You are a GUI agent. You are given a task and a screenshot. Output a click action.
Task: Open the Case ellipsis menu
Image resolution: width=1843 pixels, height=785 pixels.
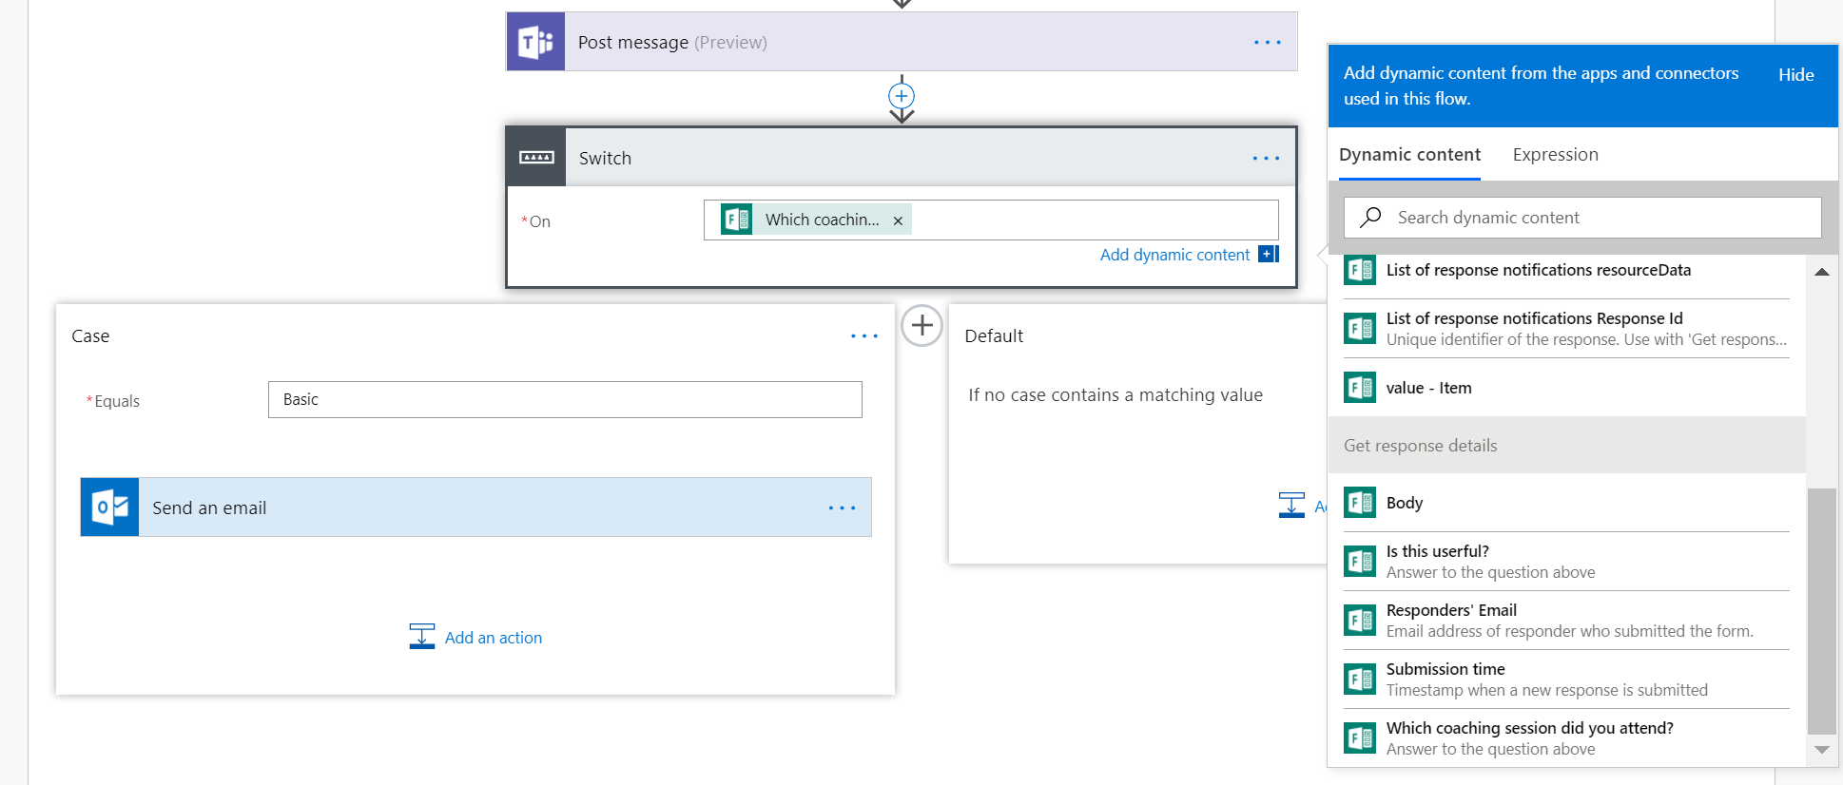point(863,336)
